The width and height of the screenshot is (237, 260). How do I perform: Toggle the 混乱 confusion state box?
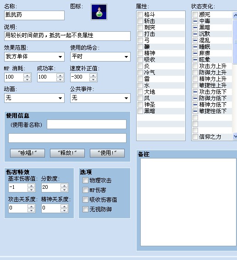(x=195, y=40)
